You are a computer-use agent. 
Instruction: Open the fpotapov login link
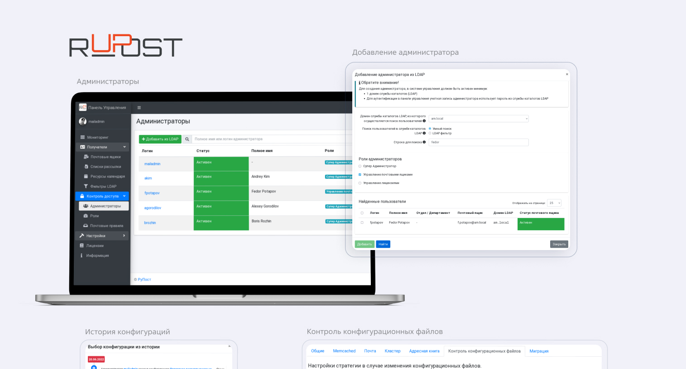(x=152, y=193)
